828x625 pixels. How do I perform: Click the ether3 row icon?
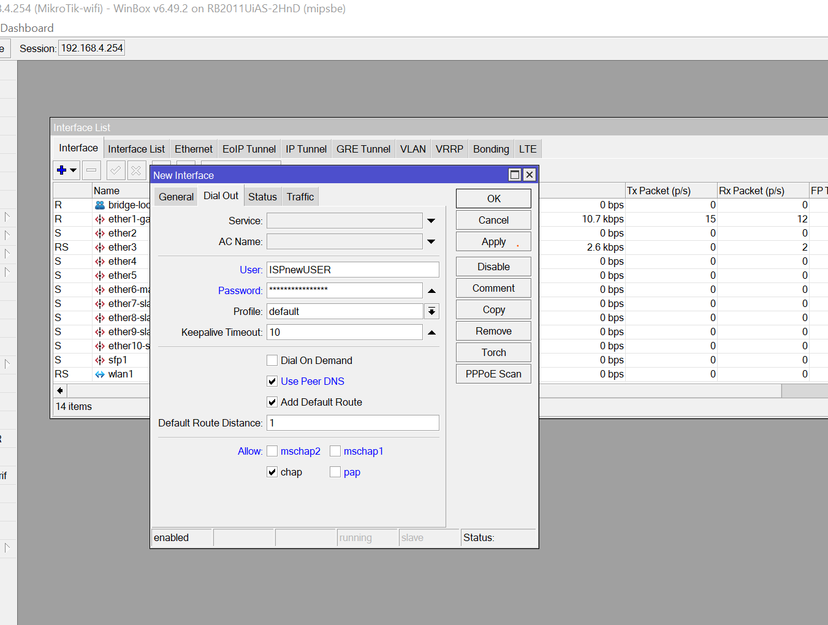100,248
